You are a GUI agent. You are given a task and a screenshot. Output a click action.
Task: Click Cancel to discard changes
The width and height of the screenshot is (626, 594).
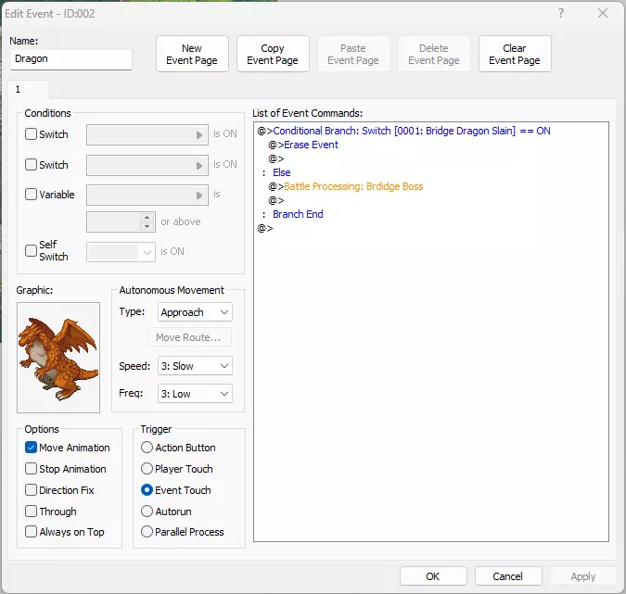point(508,576)
